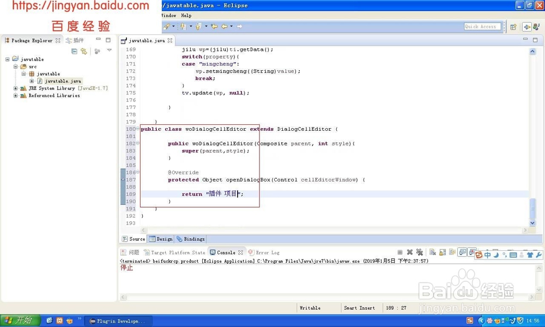Fold constructor at line 182 marker
Screen dimensions: 545x327
click(x=138, y=143)
